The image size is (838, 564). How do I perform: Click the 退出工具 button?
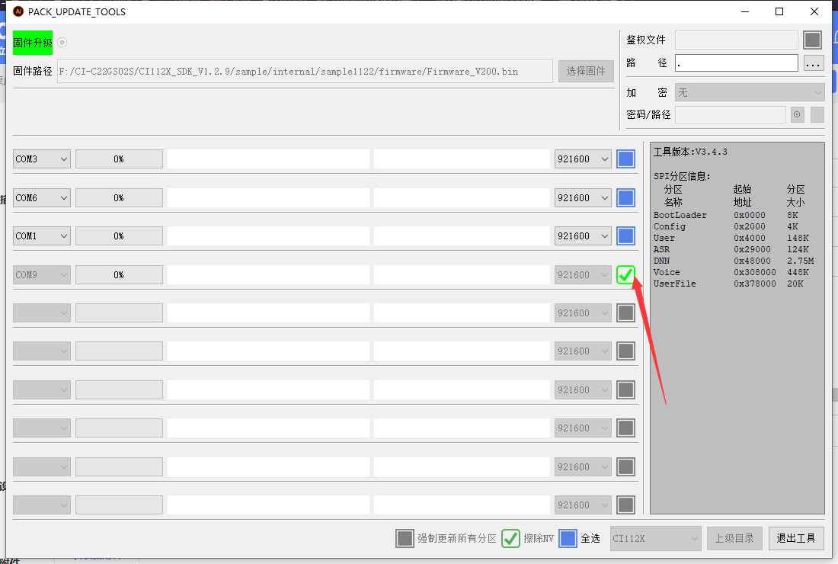tap(796, 538)
